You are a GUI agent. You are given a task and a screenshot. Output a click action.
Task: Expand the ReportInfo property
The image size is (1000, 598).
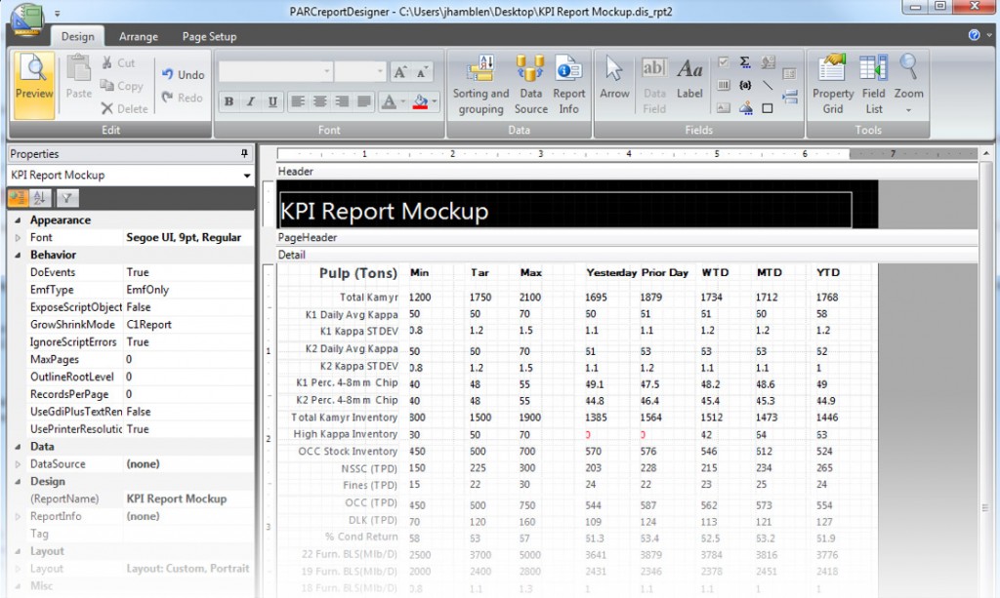18,516
